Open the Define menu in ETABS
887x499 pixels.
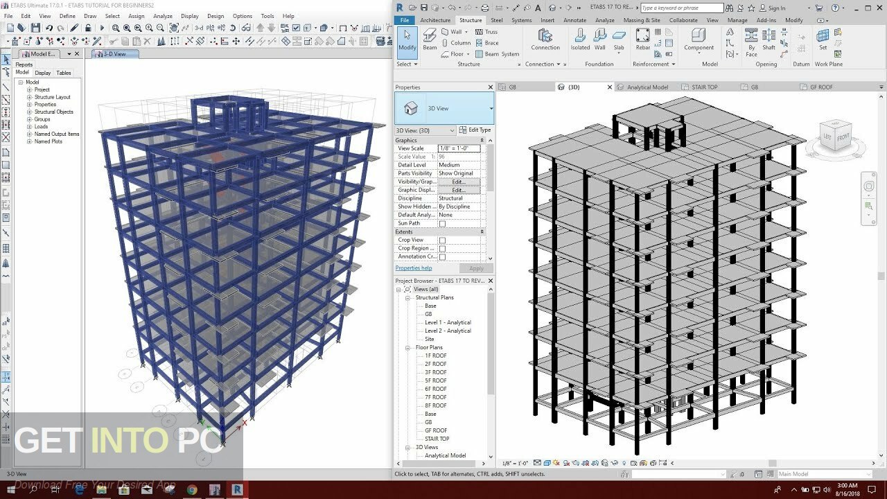coord(67,16)
